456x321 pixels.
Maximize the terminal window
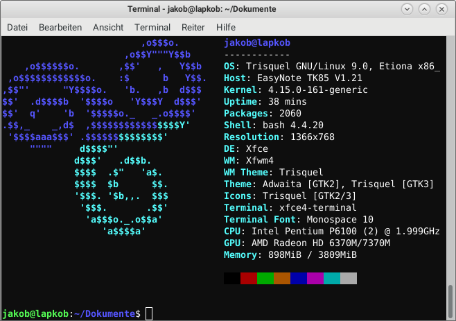[x=424, y=9]
